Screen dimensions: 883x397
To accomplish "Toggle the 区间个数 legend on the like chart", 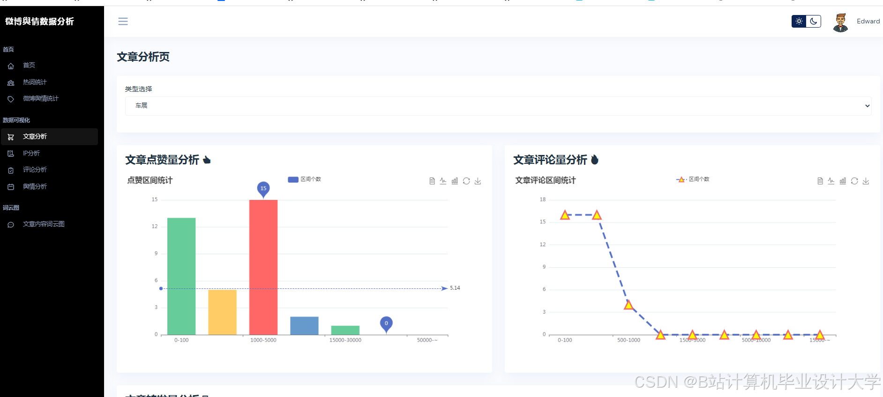I will (305, 179).
